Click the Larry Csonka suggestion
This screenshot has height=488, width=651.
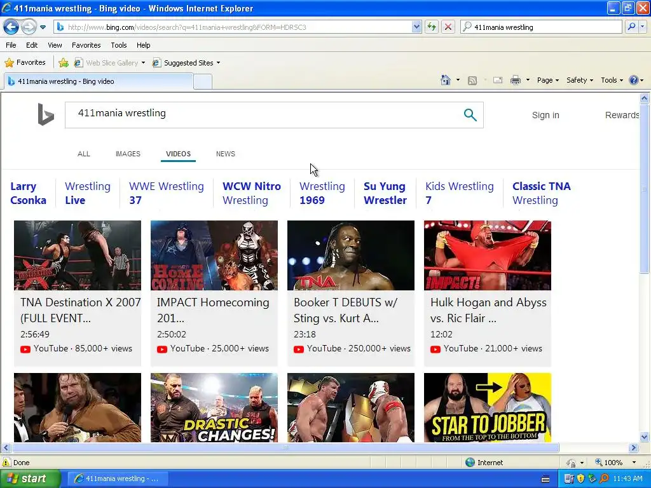(x=28, y=193)
